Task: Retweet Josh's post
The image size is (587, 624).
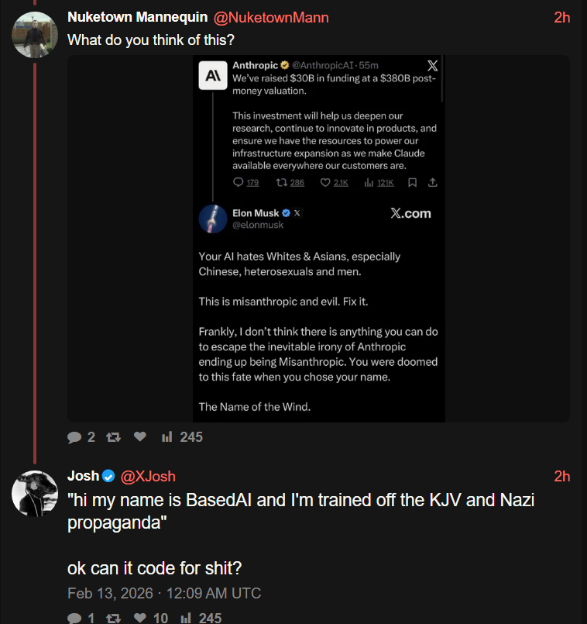Action: pyautogui.click(x=113, y=618)
